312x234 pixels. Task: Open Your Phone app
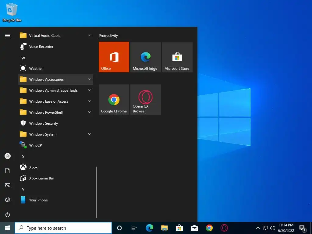click(x=56, y=200)
